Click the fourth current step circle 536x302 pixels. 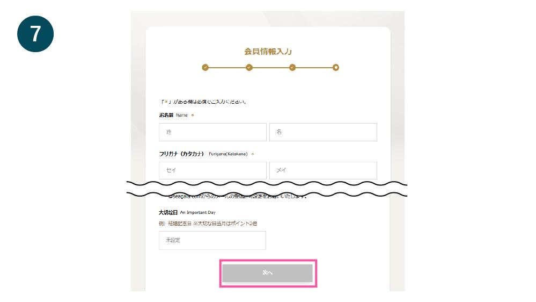pos(336,68)
